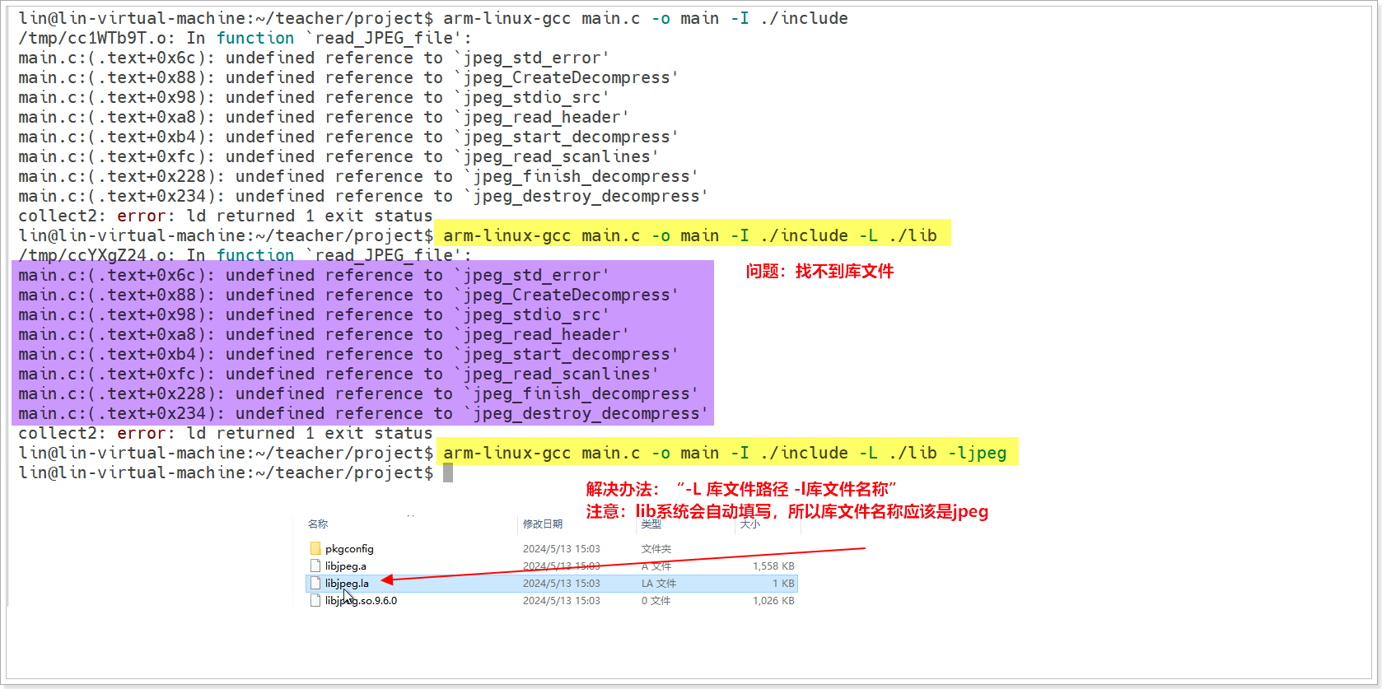Sort files by the 修改日期 column header
This screenshot has height=689, width=1382.
point(543,524)
